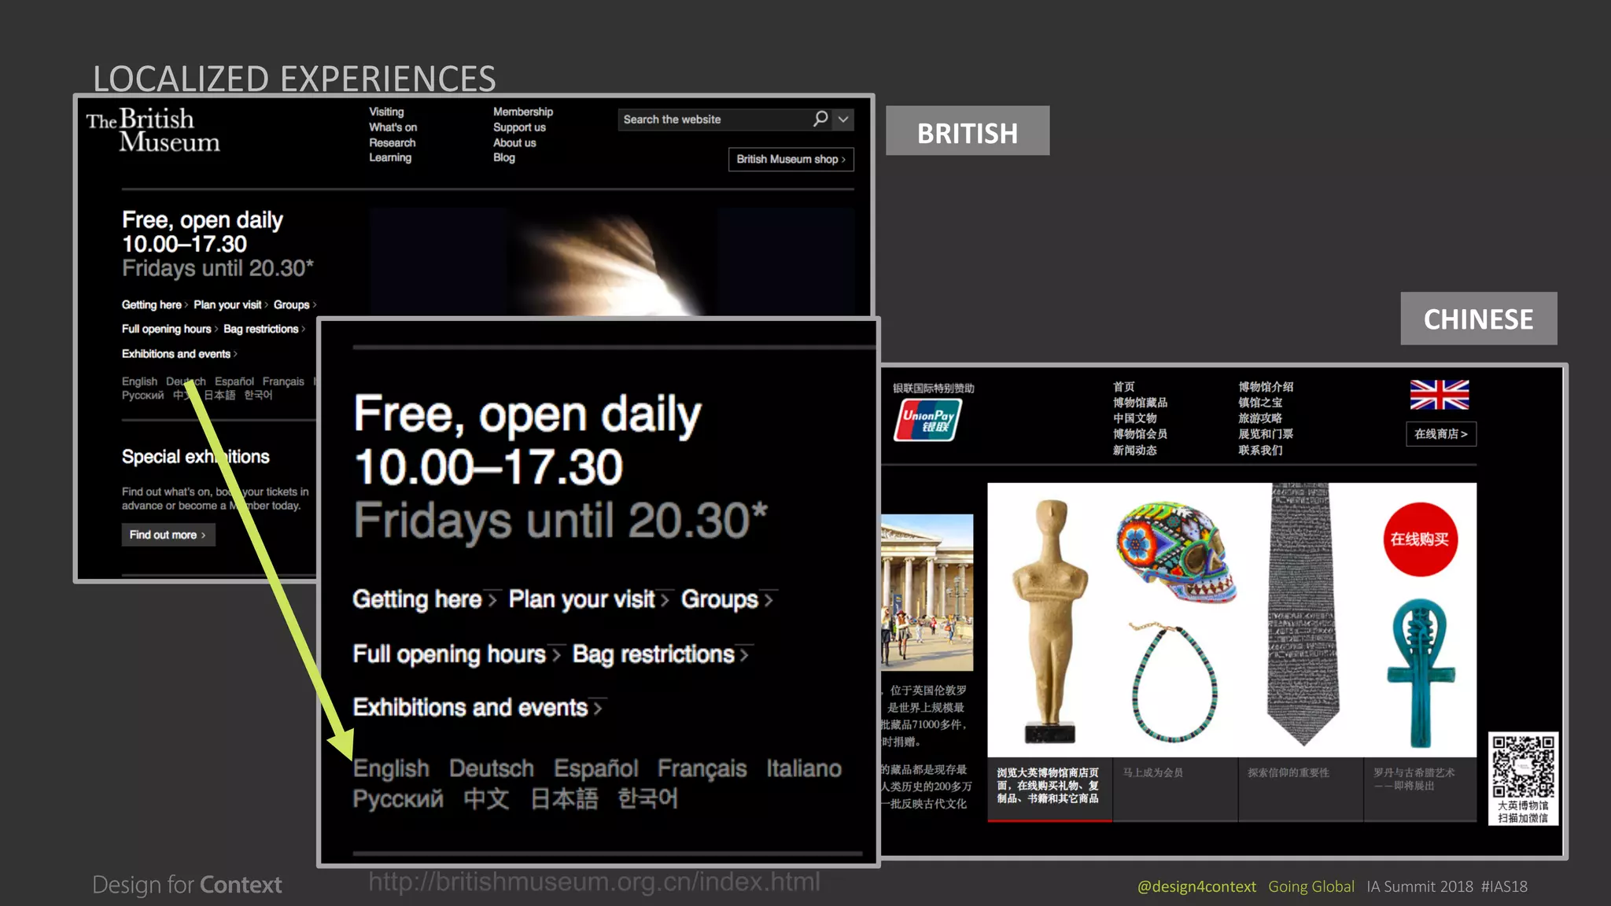
Task: Open 博物馆介绍 menu item
Action: click(x=1266, y=387)
